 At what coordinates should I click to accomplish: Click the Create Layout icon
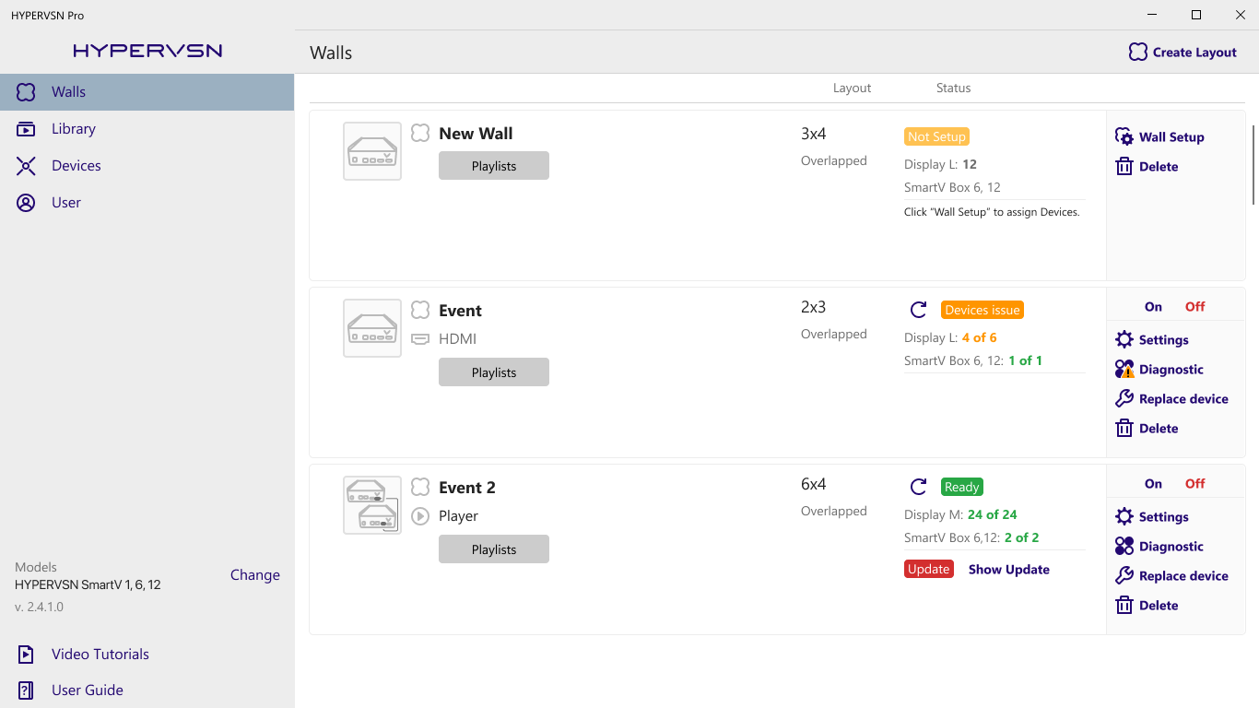tap(1138, 53)
